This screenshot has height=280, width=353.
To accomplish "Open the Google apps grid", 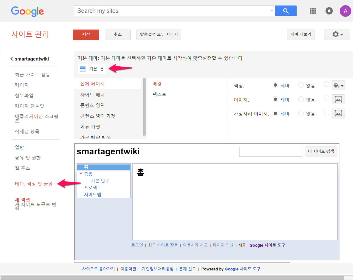I will coord(313,11).
